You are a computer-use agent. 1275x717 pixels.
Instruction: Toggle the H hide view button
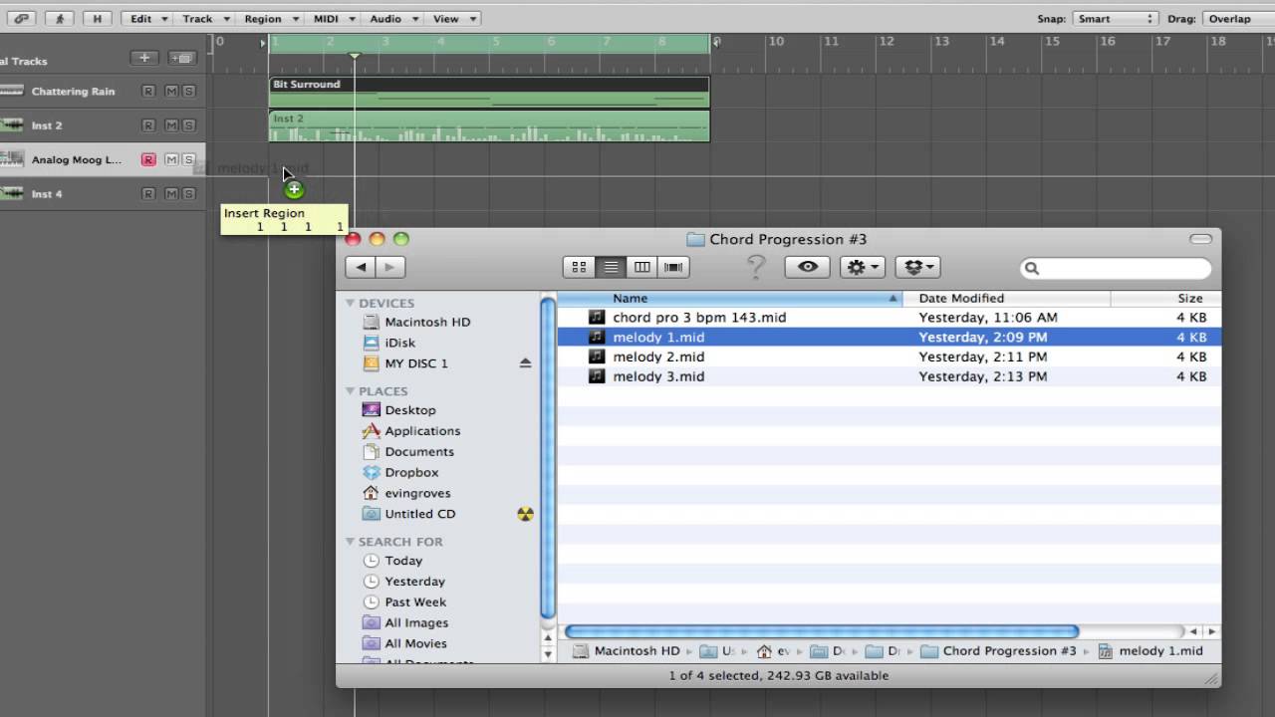click(97, 18)
